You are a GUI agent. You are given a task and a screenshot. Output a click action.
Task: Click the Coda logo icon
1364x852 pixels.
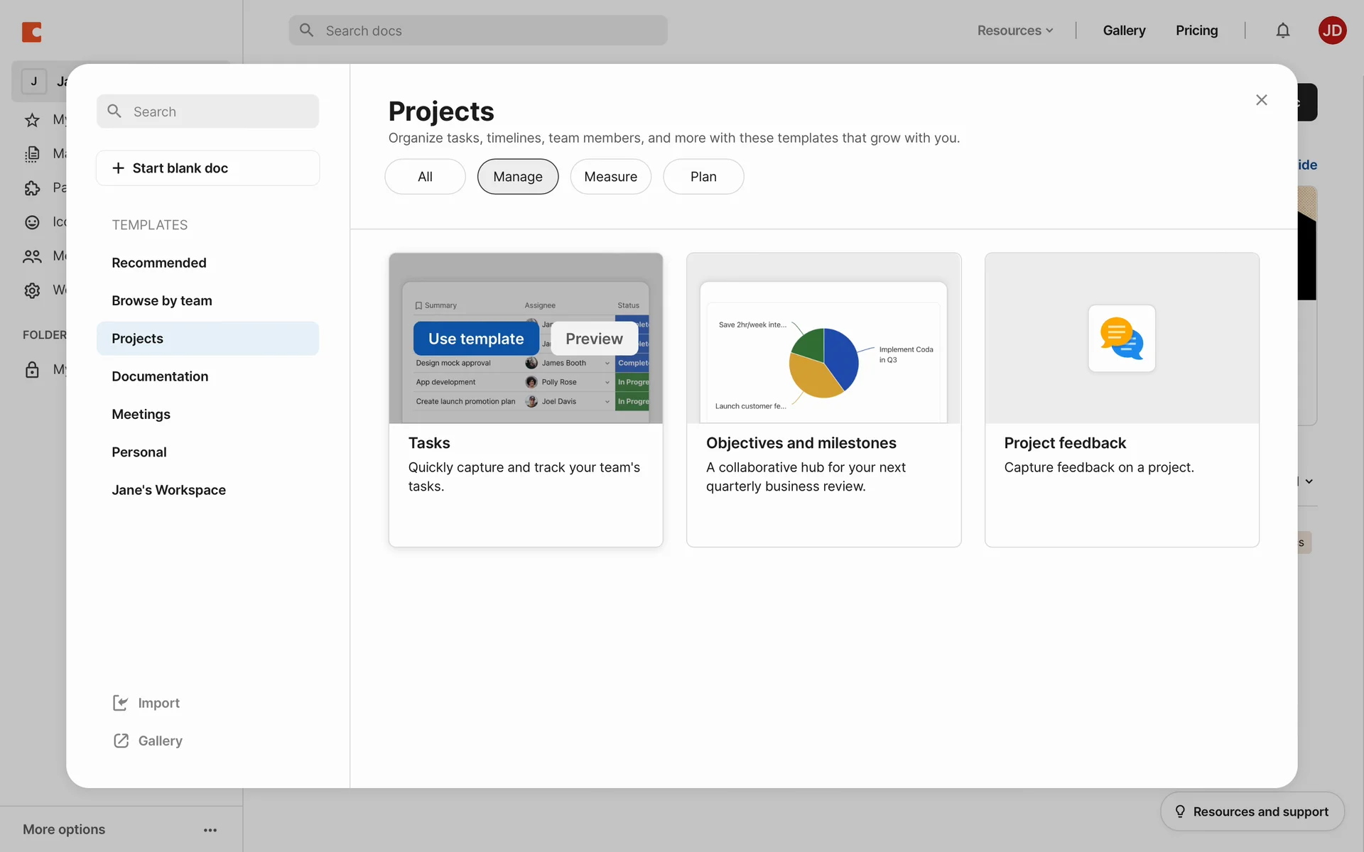tap(32, 32)
